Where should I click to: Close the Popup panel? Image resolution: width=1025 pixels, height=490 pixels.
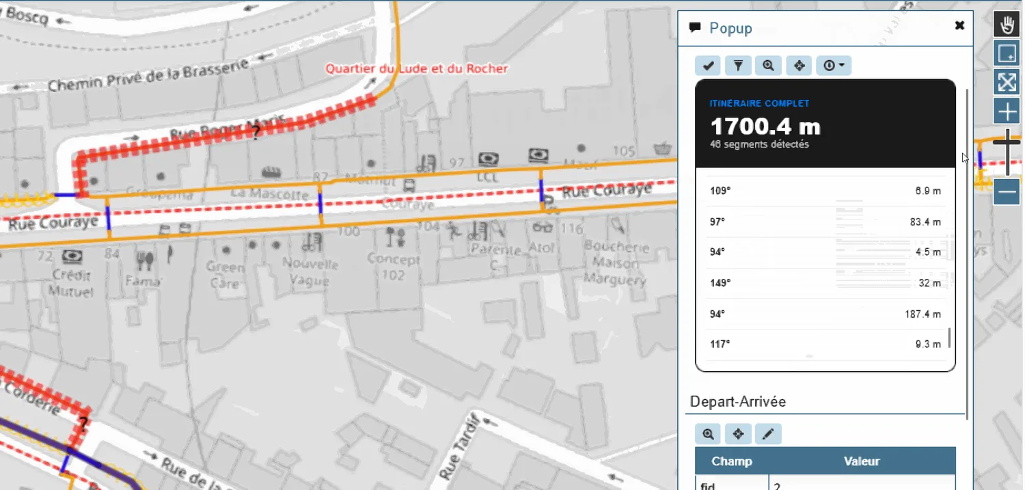[959, 25]
